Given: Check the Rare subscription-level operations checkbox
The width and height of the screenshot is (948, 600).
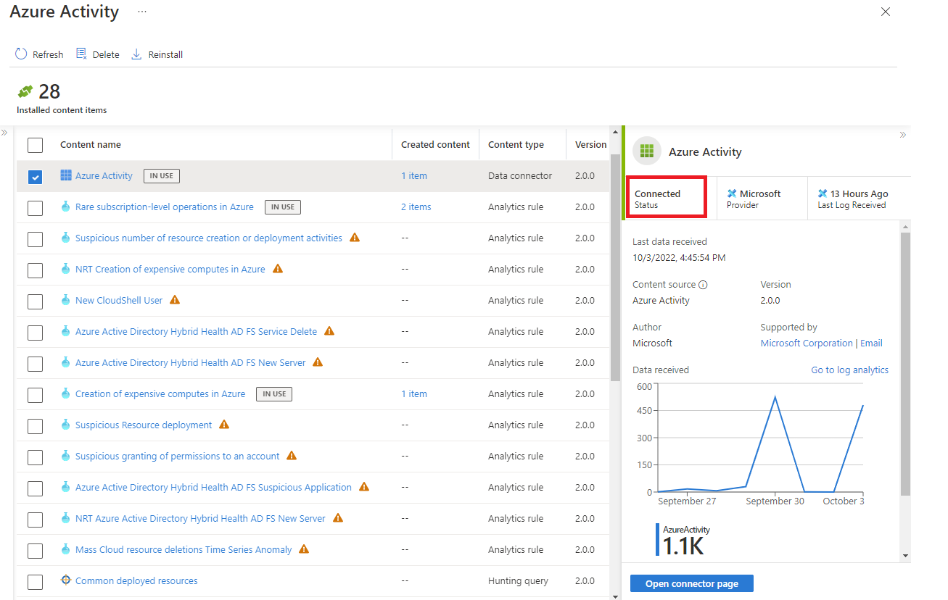Looking at the screenshot, I should click(35, 207).
